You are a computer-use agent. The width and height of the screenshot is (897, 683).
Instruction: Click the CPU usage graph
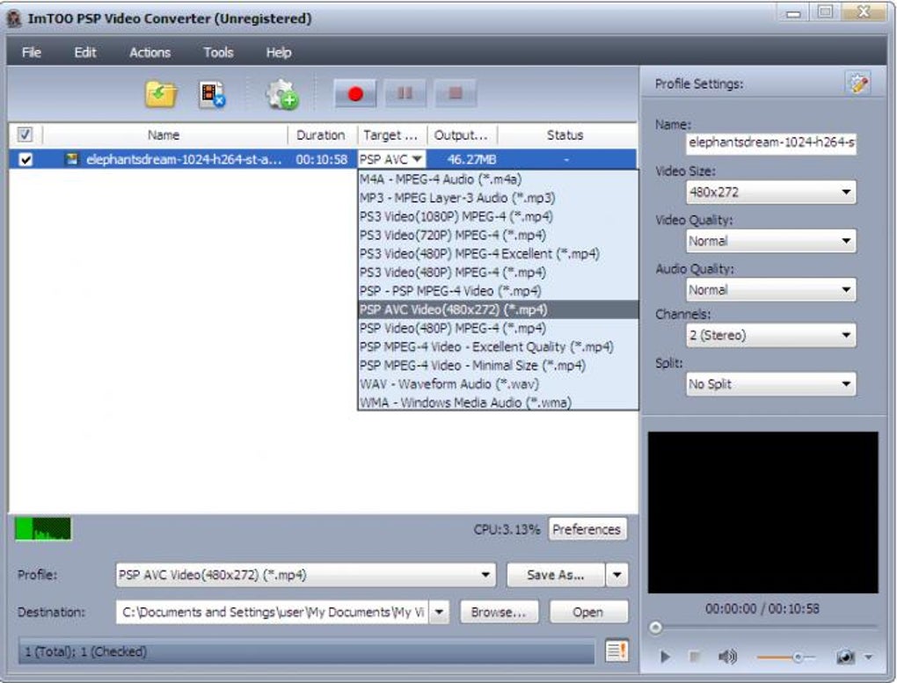(x=43, y=529)
